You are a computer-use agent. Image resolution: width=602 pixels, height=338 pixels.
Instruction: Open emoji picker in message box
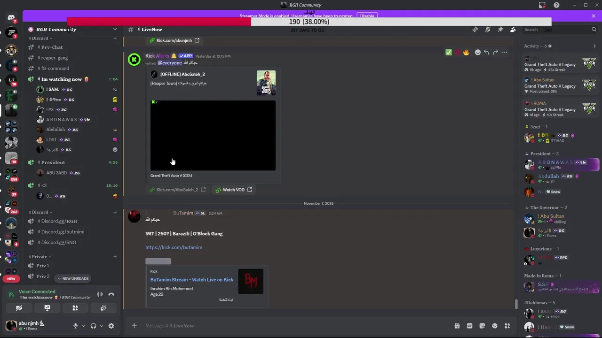click(495, 326)
